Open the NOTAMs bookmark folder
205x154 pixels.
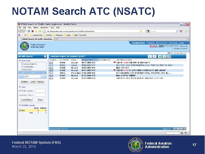click(x=48, y=35)
